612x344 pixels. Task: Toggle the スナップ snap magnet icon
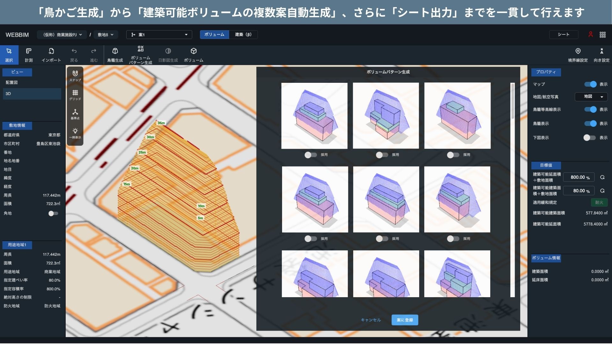point(75,74)
